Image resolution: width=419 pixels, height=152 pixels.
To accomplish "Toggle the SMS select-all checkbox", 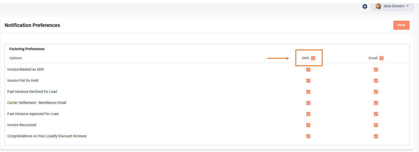I will click(313, 58).
